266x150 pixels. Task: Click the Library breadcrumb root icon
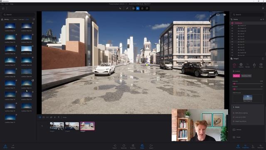coord(2,20)
